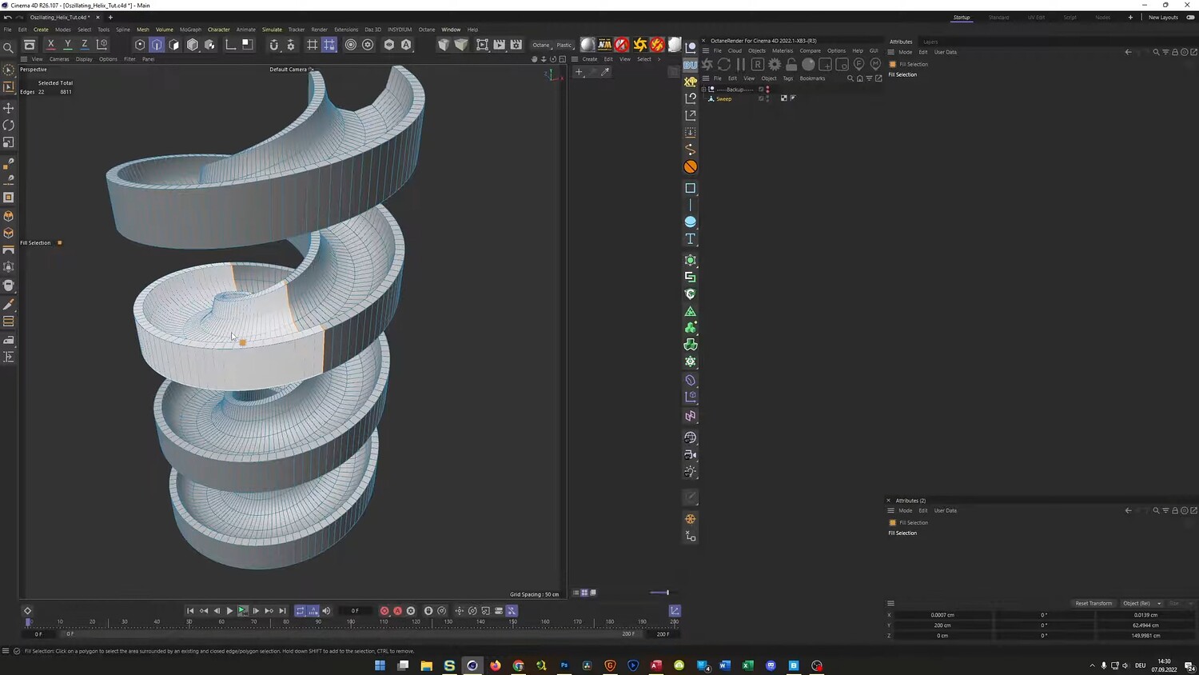This screenshot has width=1199, height=675.
Task: Toggle the New Layouts switch
Action: pyautogui.click(x=1190, y=18)
